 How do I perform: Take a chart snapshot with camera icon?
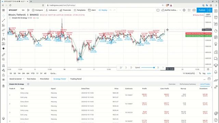click(194, 10)
